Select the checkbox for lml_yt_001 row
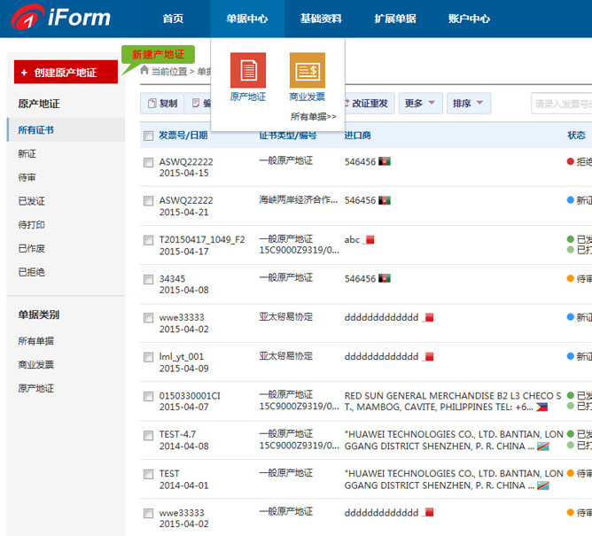Image resolution: width=592 pixels, height=536 pixels. [x=148, y=357]
